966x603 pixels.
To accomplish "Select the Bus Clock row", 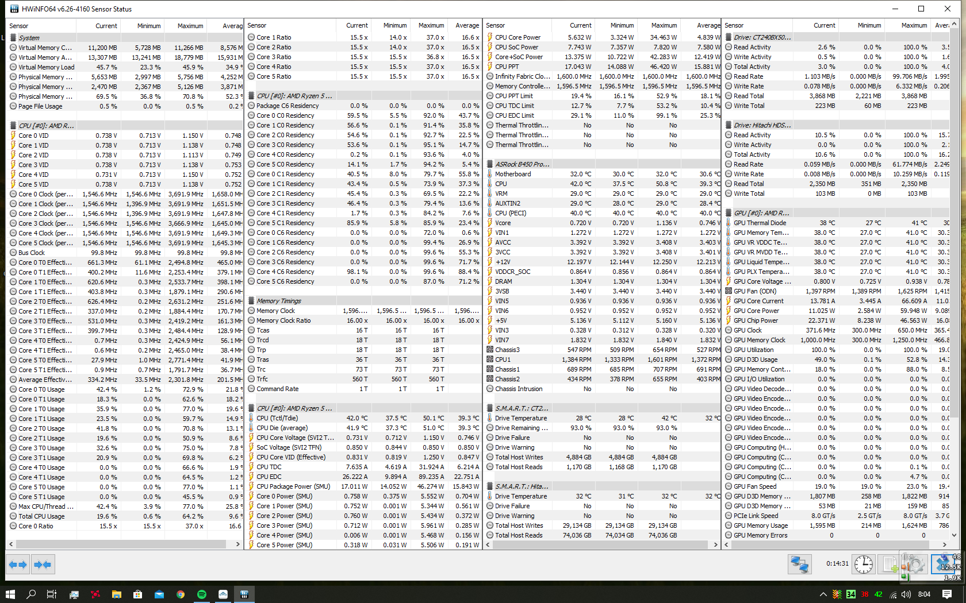I will 125,253.
